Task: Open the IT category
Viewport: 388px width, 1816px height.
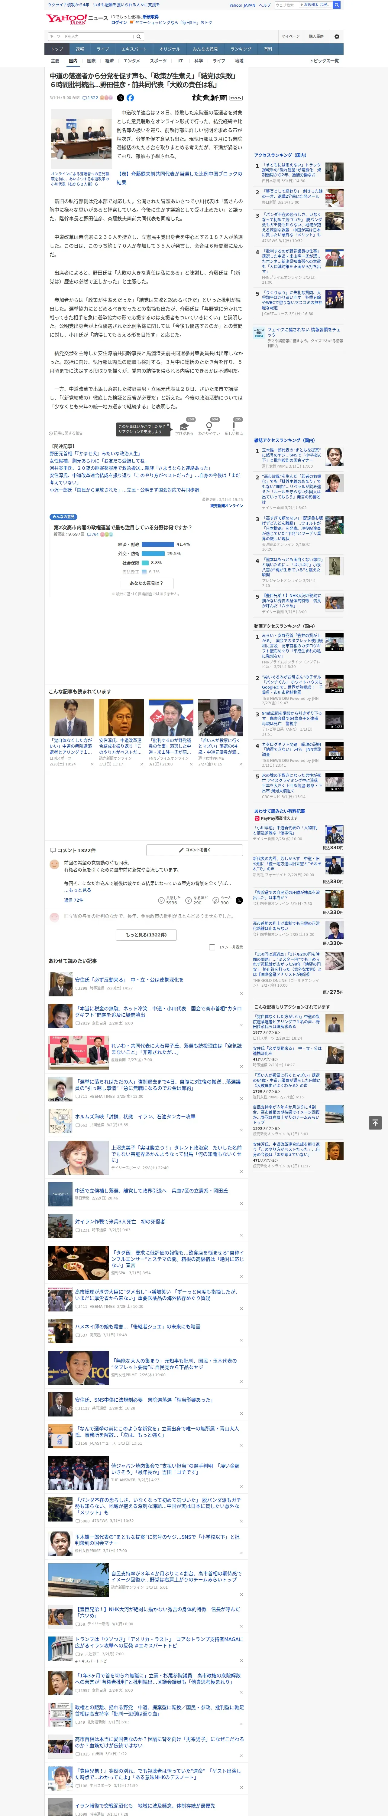Action: (180, 61)
